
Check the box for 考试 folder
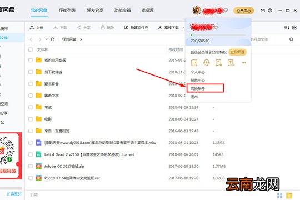[31, 107]
